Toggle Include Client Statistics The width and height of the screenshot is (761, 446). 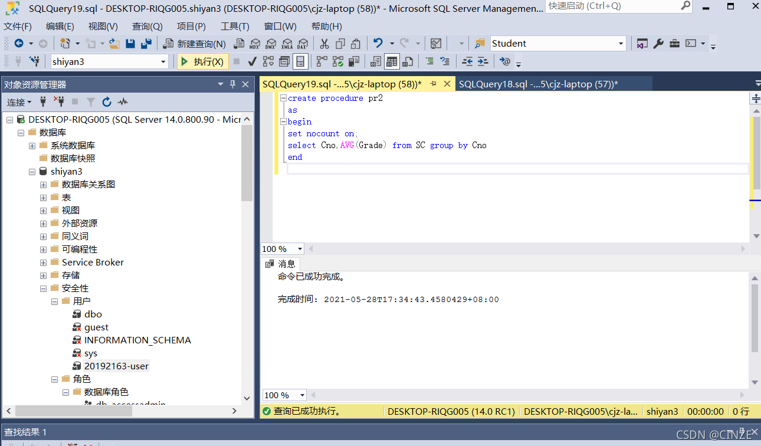353,61
